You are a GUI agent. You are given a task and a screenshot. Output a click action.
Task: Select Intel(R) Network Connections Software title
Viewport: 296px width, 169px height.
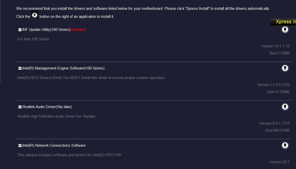[x=54, y=145]
